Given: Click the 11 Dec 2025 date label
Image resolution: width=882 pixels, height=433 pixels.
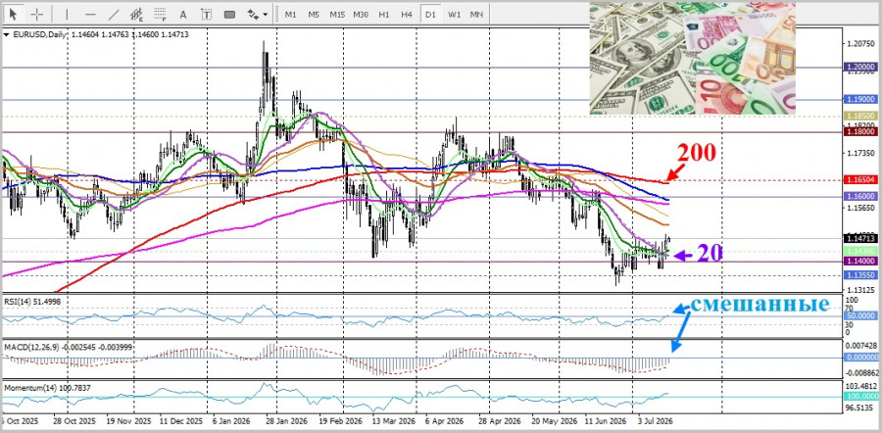Looking at the screenshot, I should click(181, 421).
